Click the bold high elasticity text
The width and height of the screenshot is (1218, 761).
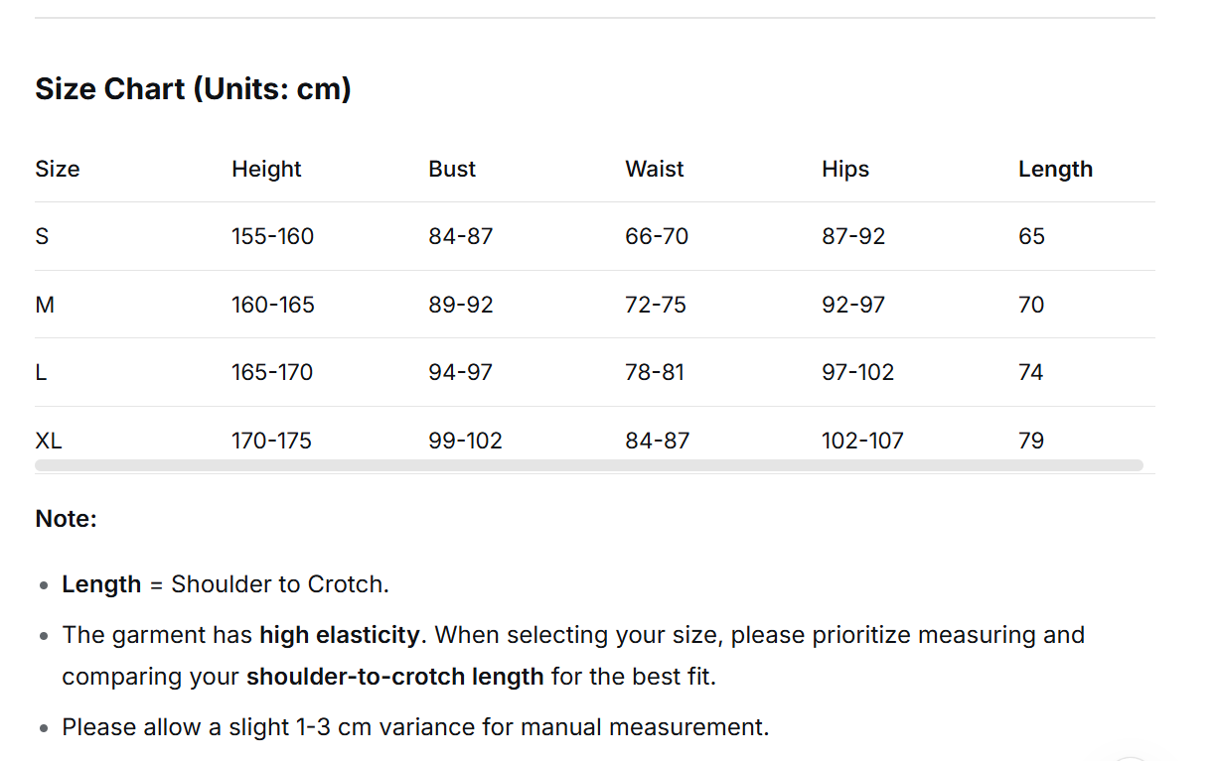tap(340, 635)
